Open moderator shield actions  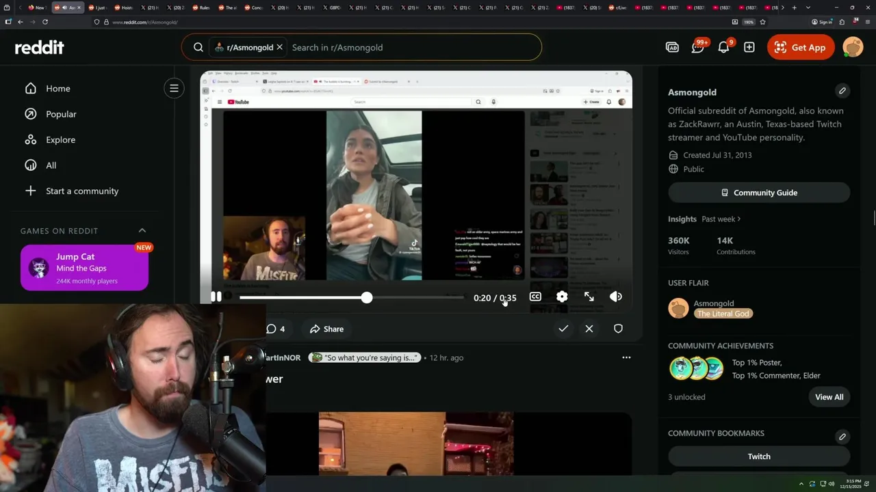[618, 329]
